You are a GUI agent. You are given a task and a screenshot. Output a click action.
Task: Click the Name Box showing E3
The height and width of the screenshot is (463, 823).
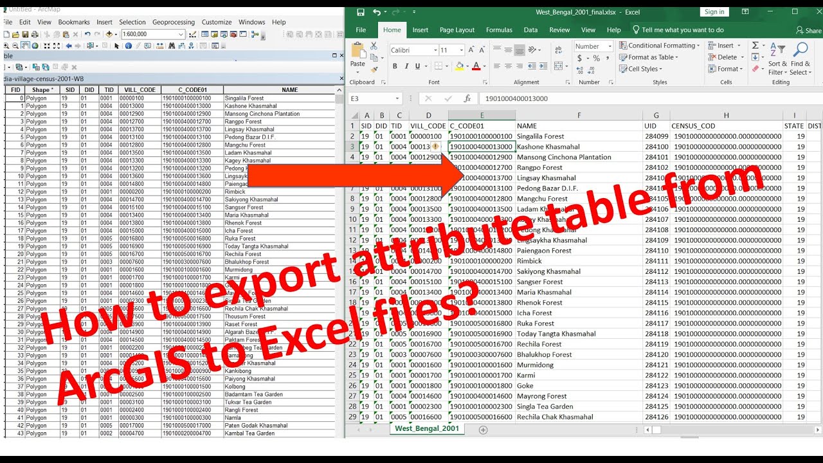375,98
